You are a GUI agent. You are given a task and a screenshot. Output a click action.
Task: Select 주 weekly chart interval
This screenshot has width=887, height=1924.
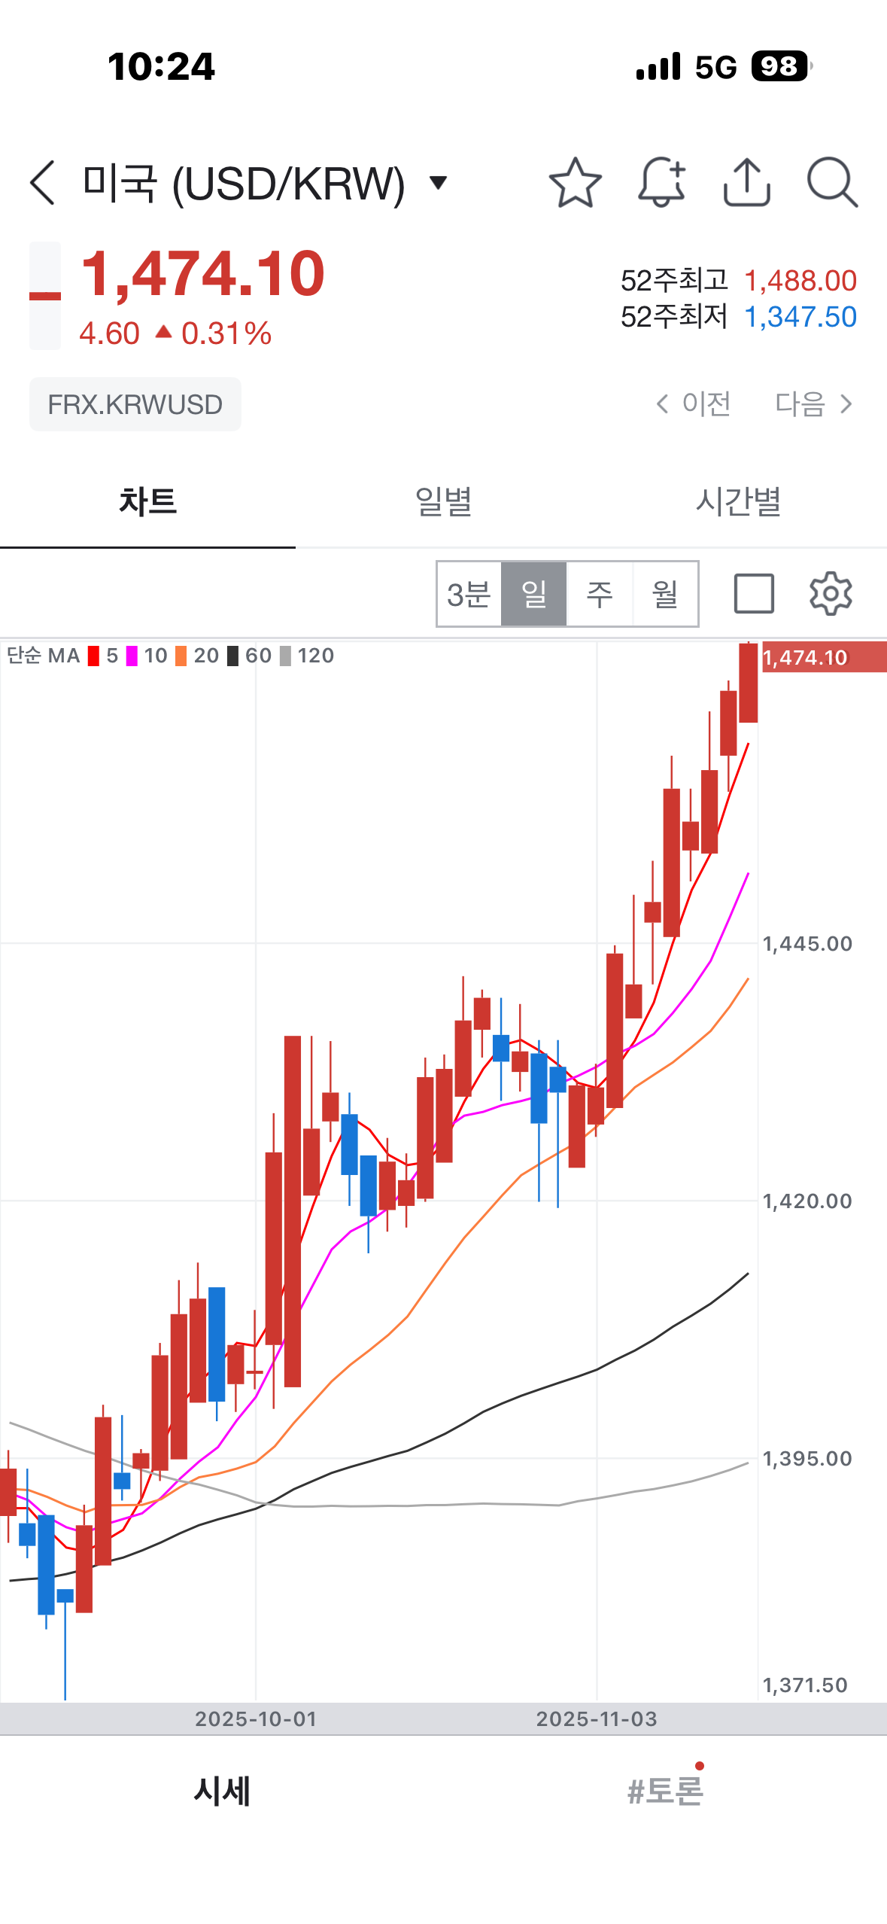pos(600,594)
